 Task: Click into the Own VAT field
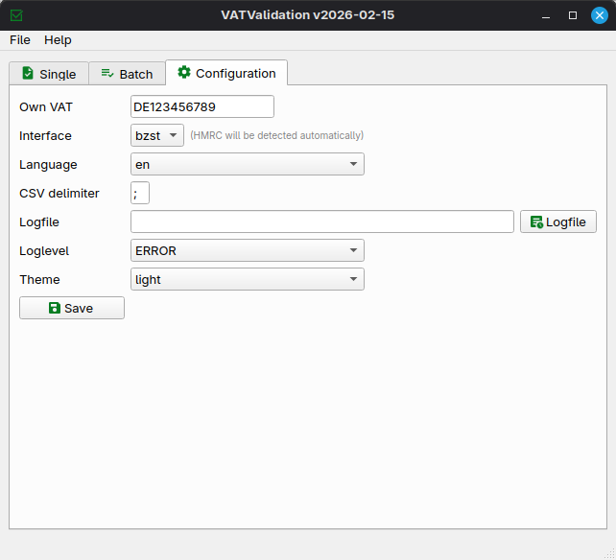201,106
